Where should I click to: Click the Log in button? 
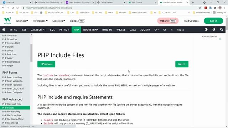pyautogui.click(x=213, y=21)
